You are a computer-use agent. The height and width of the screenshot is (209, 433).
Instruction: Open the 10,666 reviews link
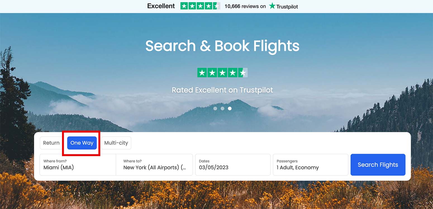[x=245, y=6]
